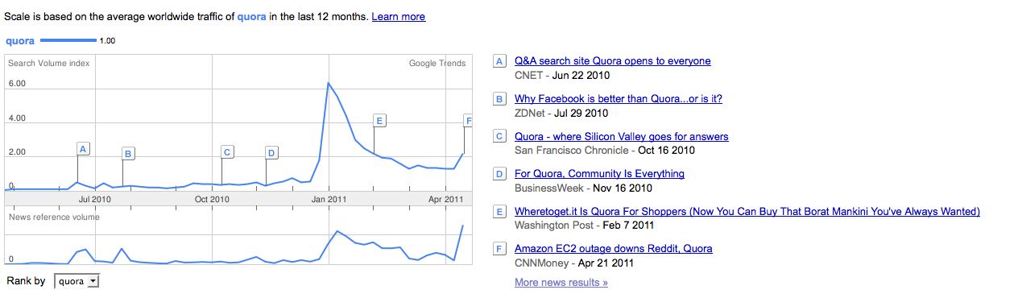
Task: Click flag marker C on the chart
Action: [x=227, y=152]
